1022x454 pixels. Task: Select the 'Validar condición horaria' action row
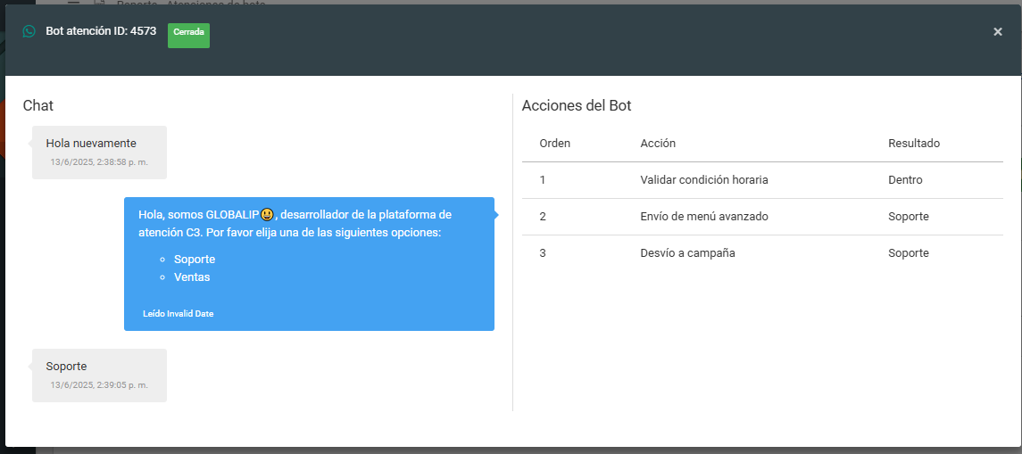click(704, 180)
